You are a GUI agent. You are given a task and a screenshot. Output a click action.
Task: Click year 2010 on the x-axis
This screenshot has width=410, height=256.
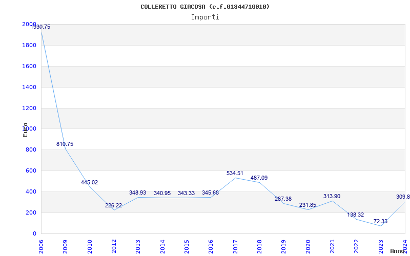(x=90, y=246)
